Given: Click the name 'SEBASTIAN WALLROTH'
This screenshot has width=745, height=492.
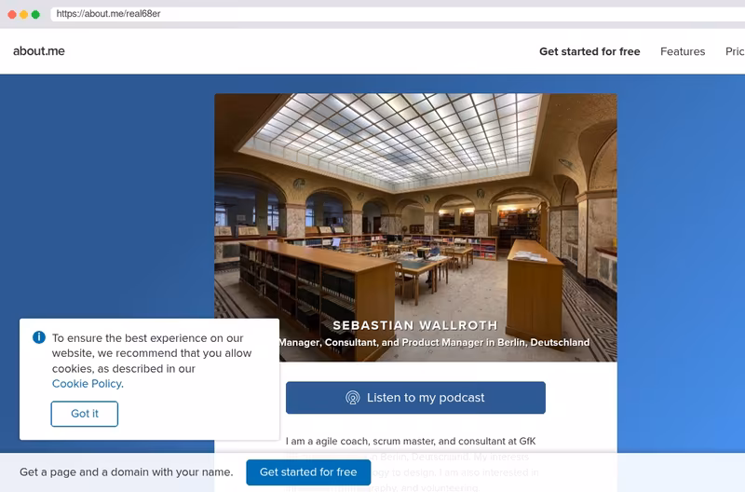Looking at the screenshot, I should (x=414, y=325).
